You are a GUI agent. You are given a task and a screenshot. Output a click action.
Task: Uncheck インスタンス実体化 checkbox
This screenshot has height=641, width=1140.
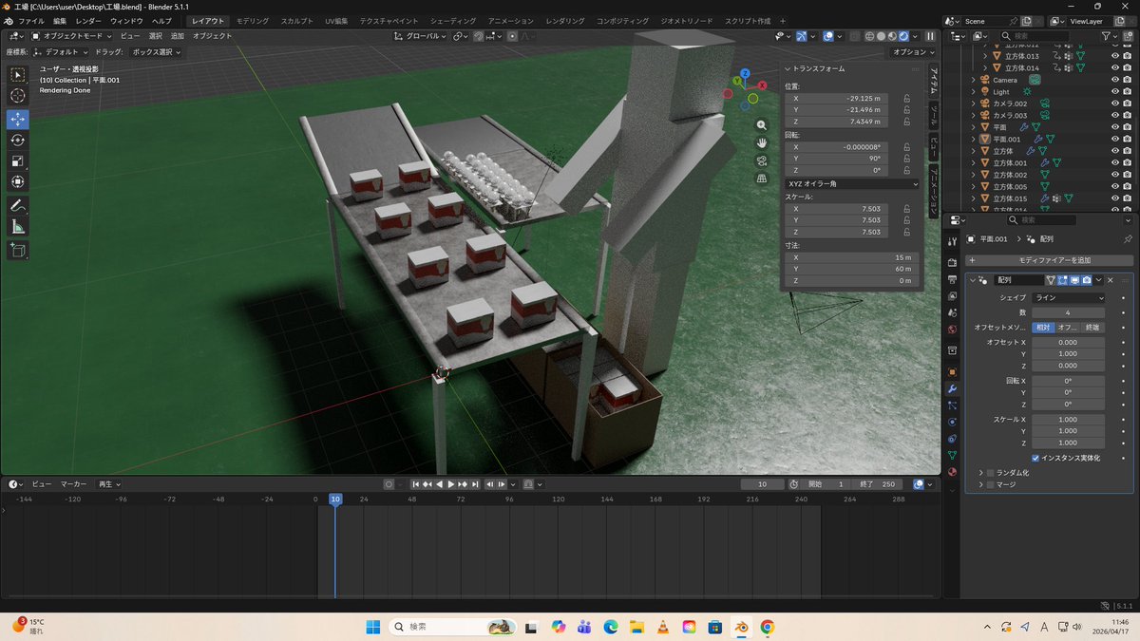point(1035,458)
